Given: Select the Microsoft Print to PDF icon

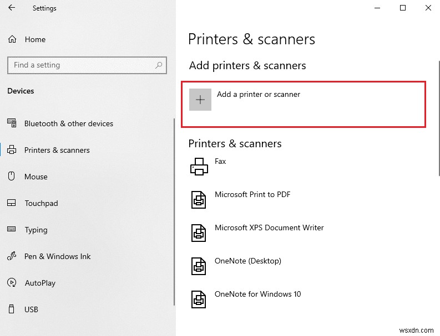Looking at the screenshot, I should pos(199,200).
